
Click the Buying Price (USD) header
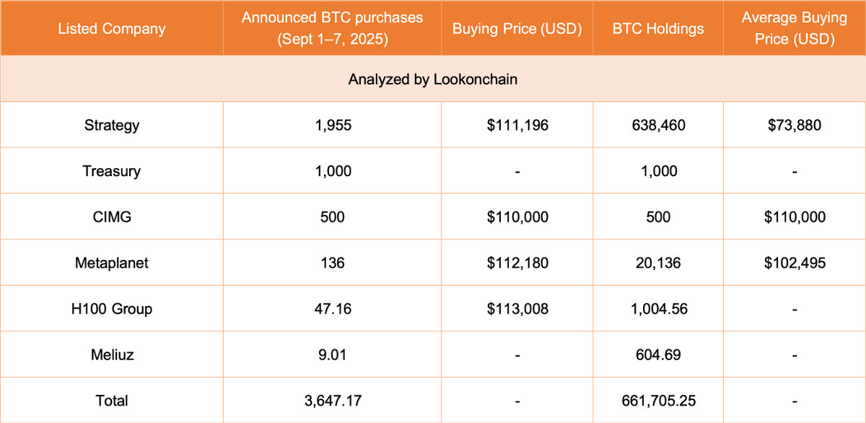point(517,29)
